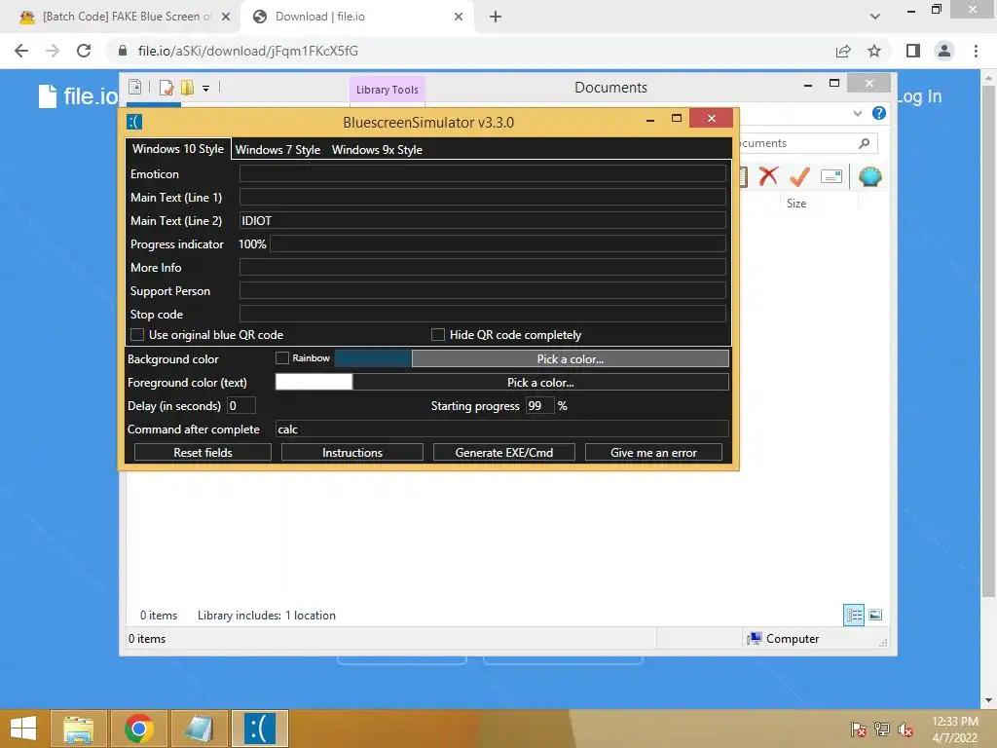Image resolution: width=997 pixels, height=748 pixels.
Task: Click the search magnifier in Documents search box
Action: pos(865,143)
